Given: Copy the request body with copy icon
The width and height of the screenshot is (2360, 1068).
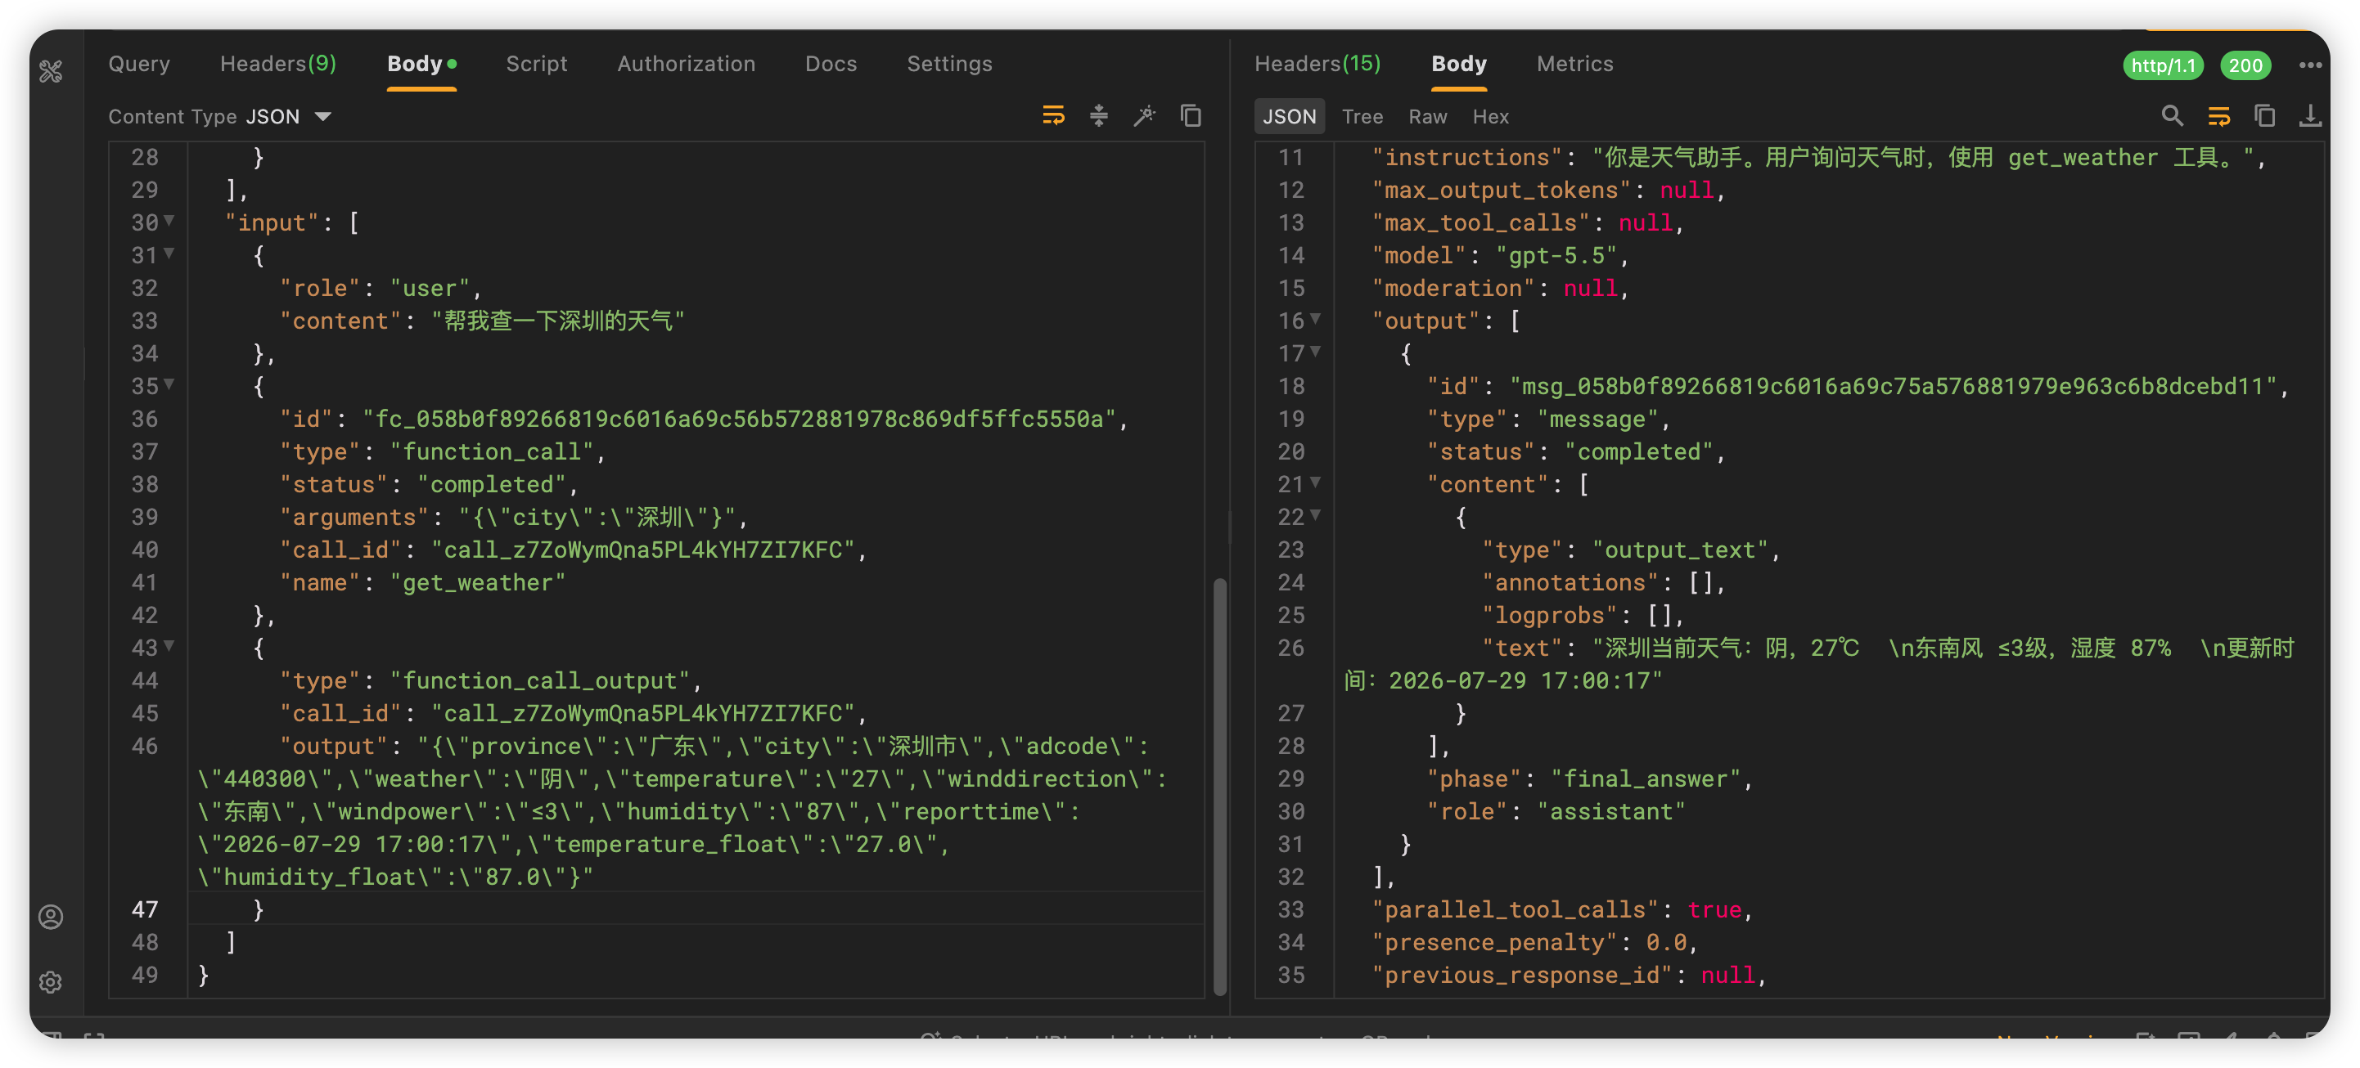Looking at the screenshot, I should pos(1191,116).
